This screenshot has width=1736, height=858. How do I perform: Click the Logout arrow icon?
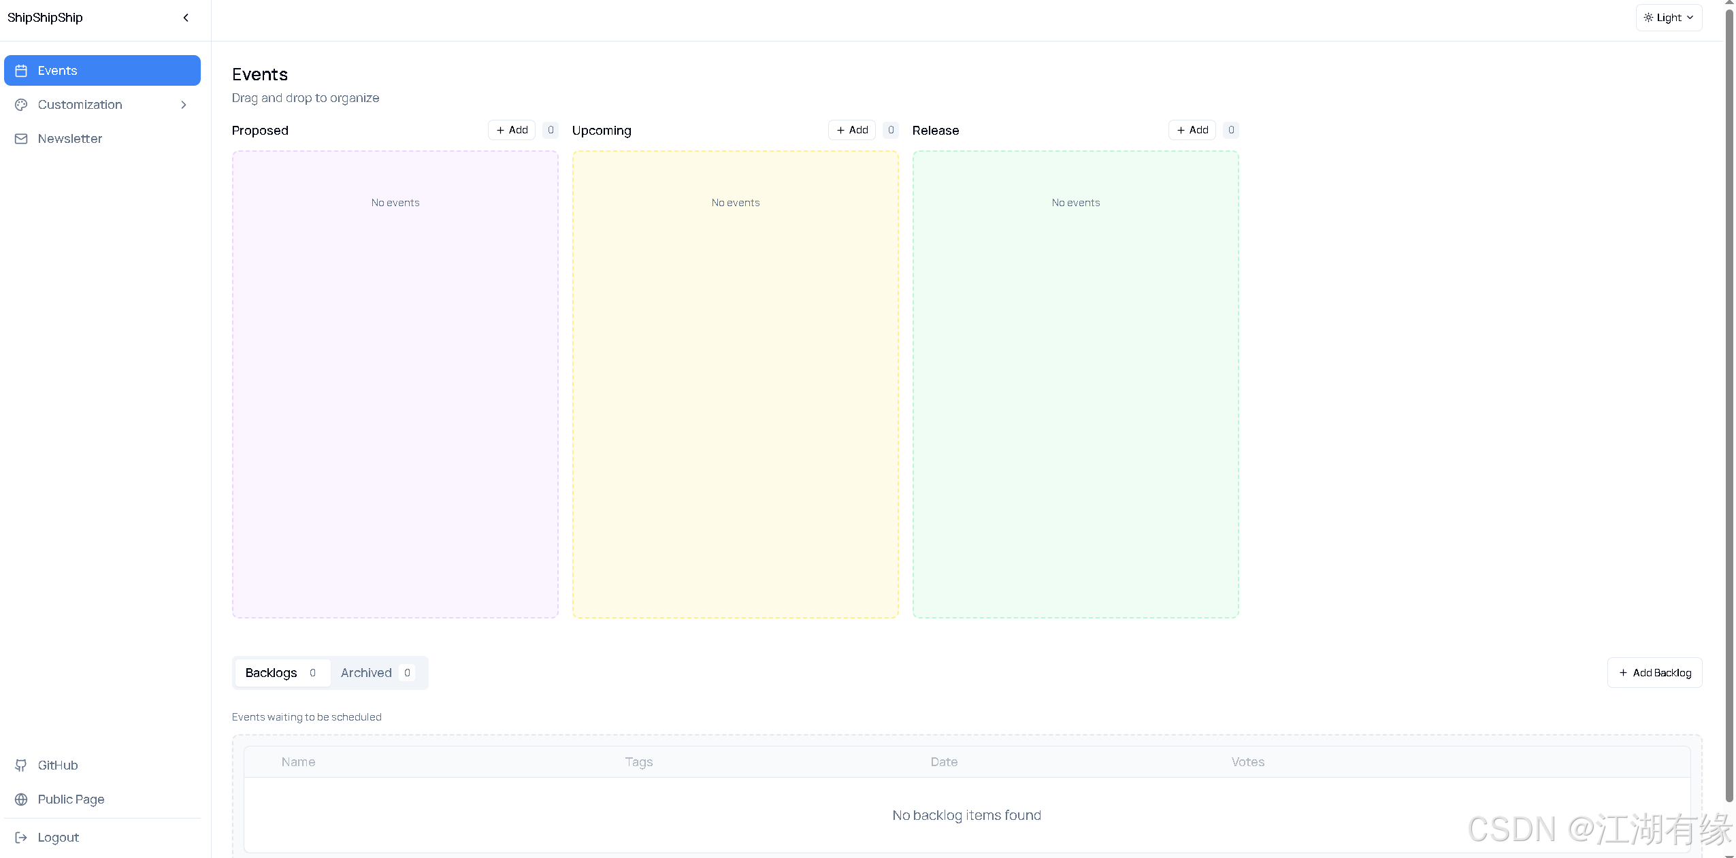click(21, 838)
